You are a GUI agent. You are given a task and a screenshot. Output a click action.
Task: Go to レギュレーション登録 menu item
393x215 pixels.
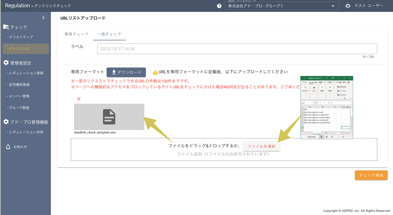[26, 73]
